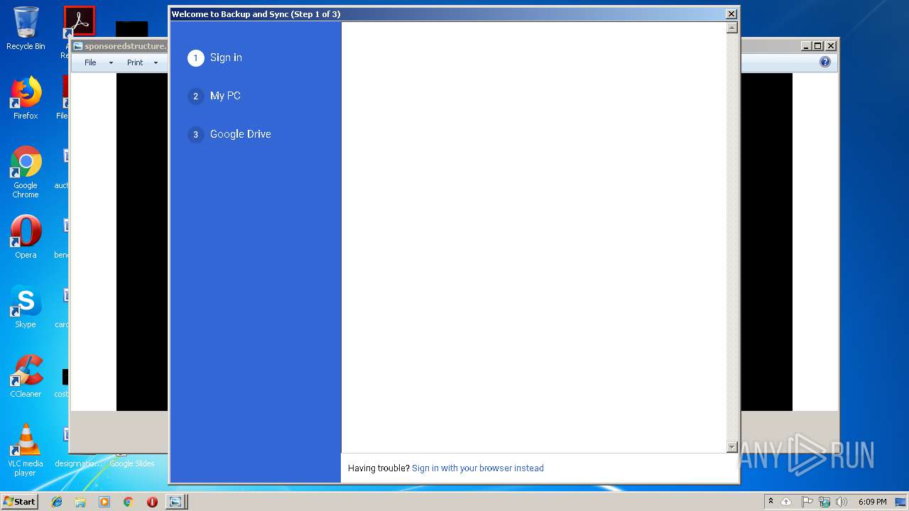This screenshot has width=909, height=511.
Task: Open Firefox desktop shortcut
Action: (x=26, y=98)
